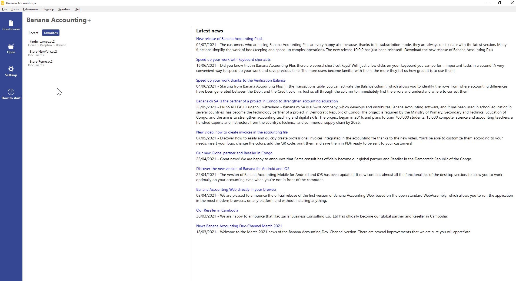
Task: Open favorite file Store-NewYork.ac2
Action: (x=43, y=52)
